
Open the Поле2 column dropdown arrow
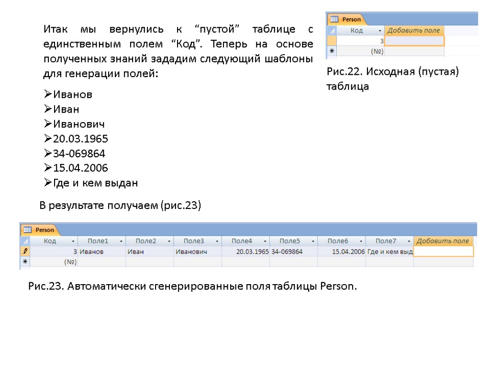click(169, 241)
